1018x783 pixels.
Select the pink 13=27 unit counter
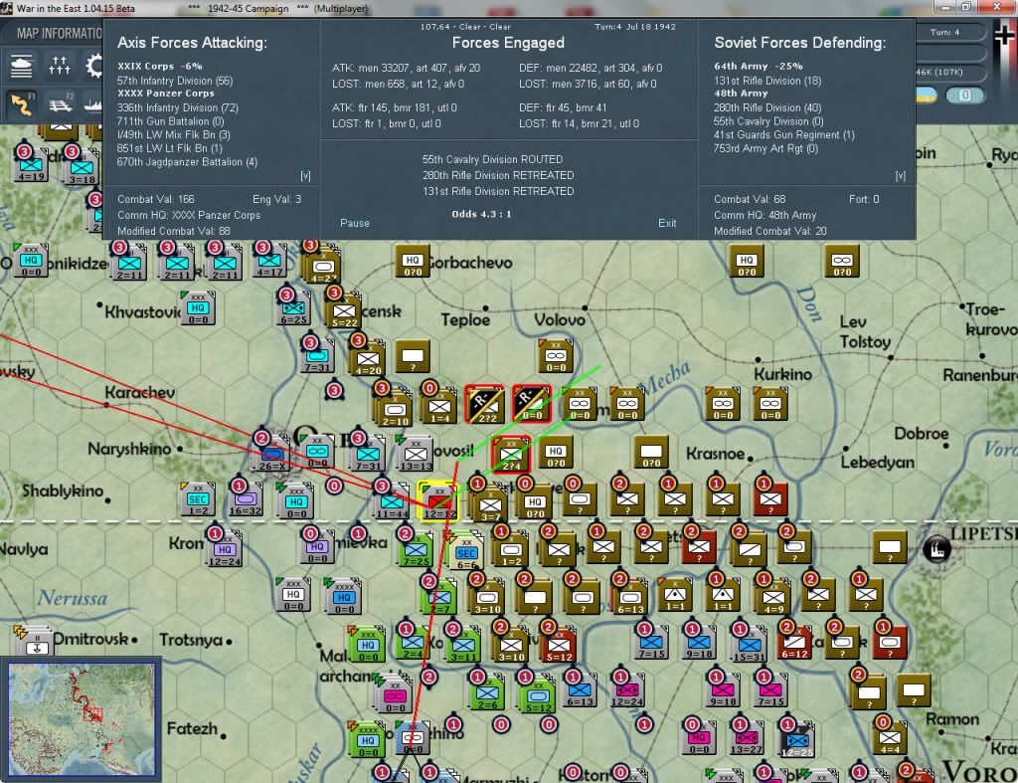(747, 737)
